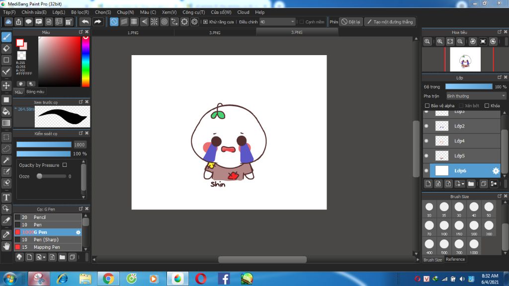
Task: Select the Lasso tool
Action: (x=6, y=148)
